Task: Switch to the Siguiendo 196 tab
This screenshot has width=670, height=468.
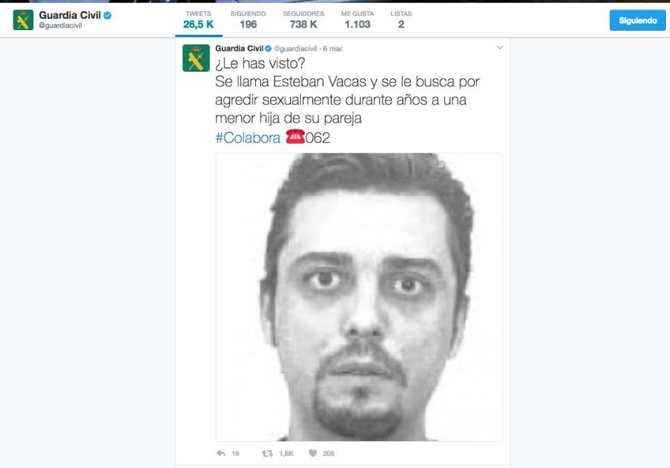Action: click(249, 19)
